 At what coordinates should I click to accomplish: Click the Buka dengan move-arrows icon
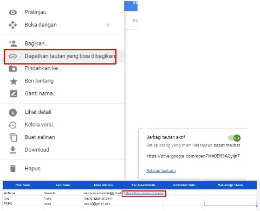click(13, 25)
